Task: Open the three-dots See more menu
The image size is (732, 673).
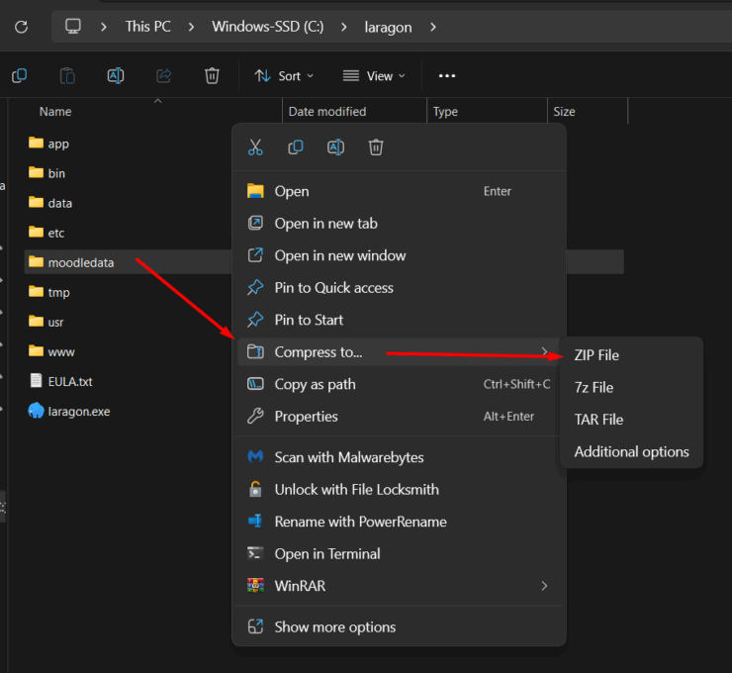Action: tap(447, 75)
